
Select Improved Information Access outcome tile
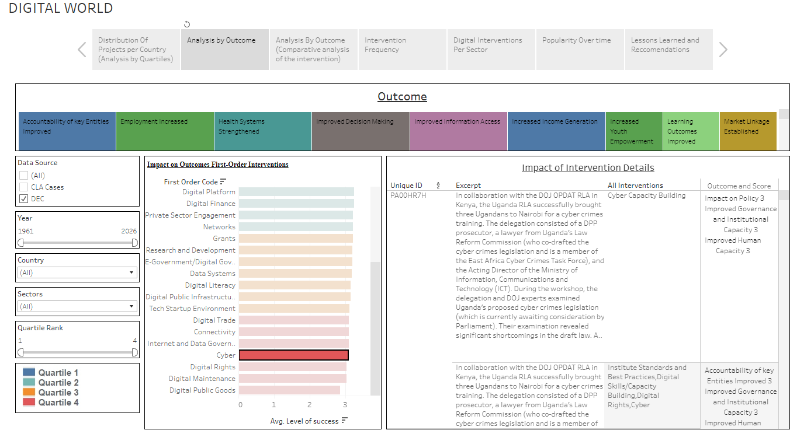click(459, 131)
